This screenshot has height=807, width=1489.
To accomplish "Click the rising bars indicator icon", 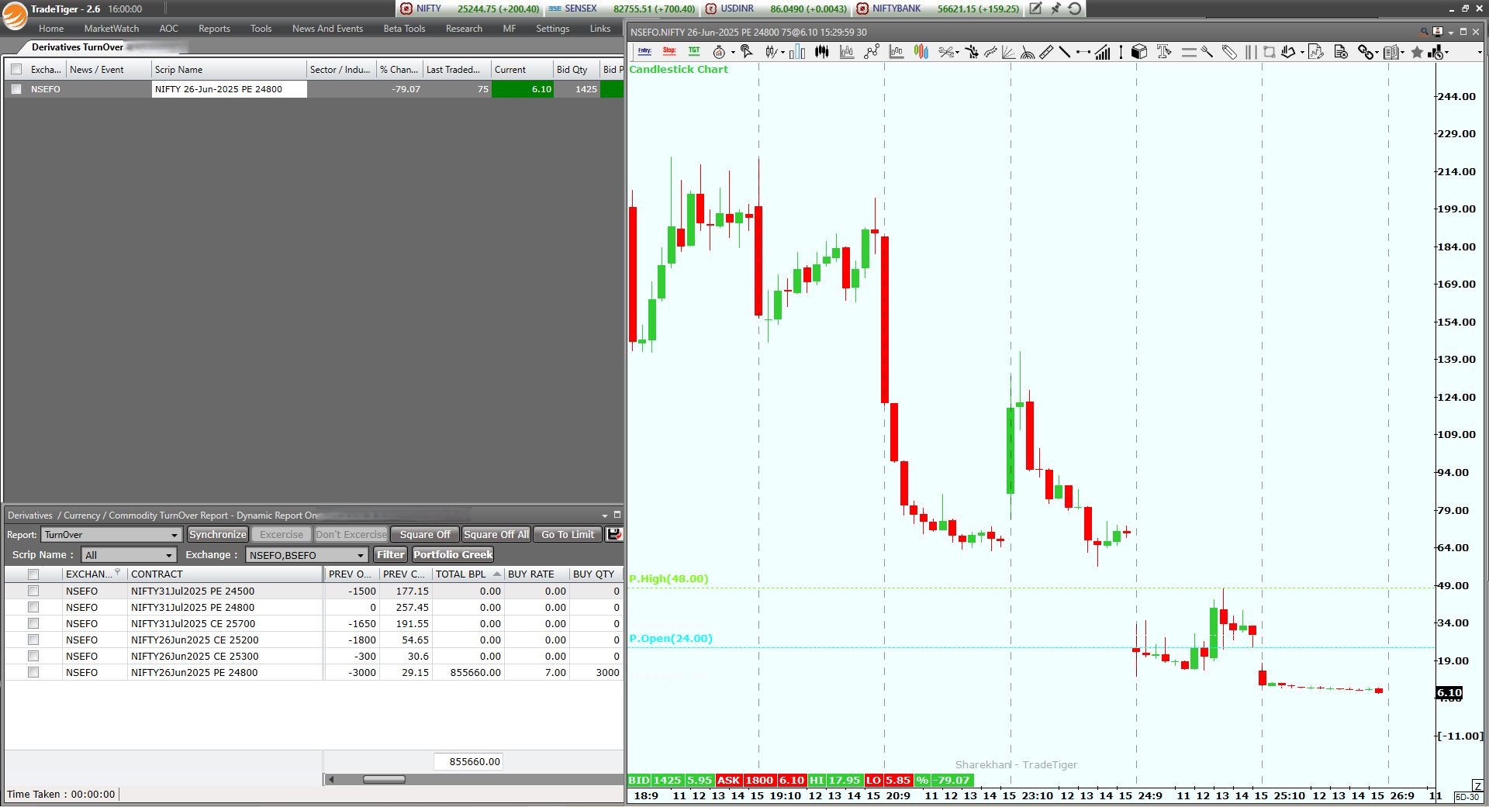I will (x=1103, y=52).
